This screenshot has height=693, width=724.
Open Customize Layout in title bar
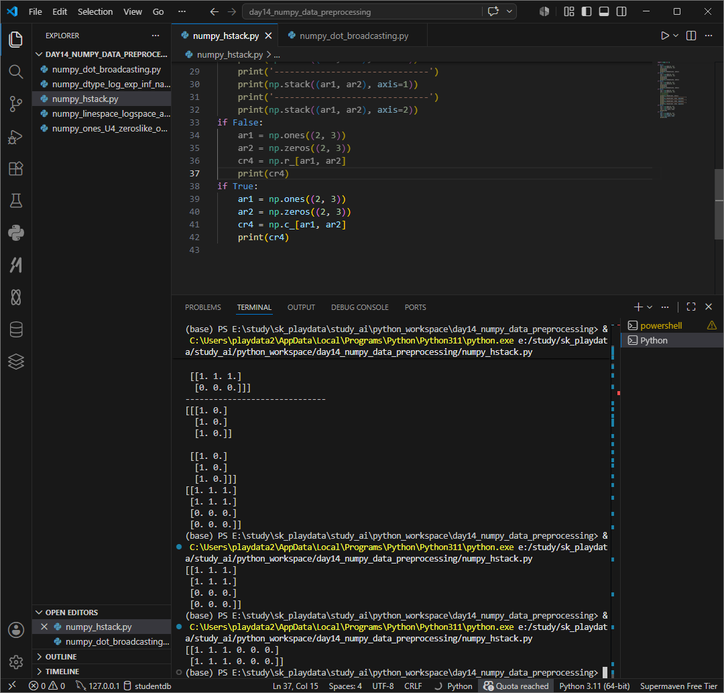tap(569, 11)
